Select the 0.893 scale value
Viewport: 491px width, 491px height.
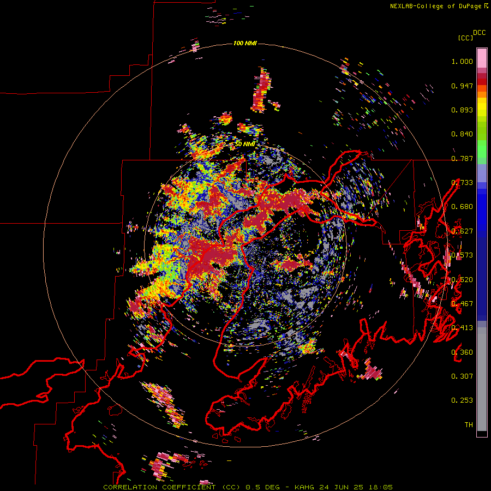462,110
